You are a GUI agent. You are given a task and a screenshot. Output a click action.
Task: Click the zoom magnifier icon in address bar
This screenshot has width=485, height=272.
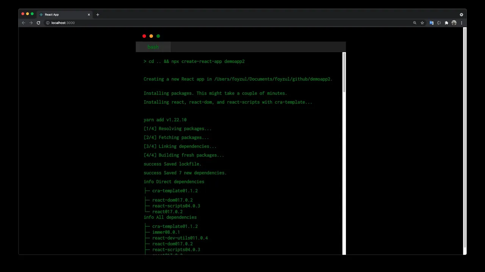pos(415,23)
